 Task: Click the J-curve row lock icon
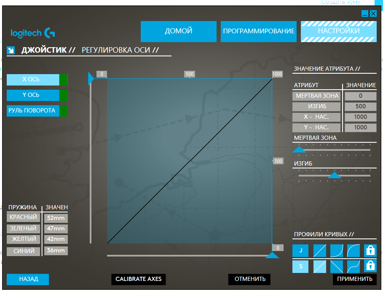(x=370, y=251)
